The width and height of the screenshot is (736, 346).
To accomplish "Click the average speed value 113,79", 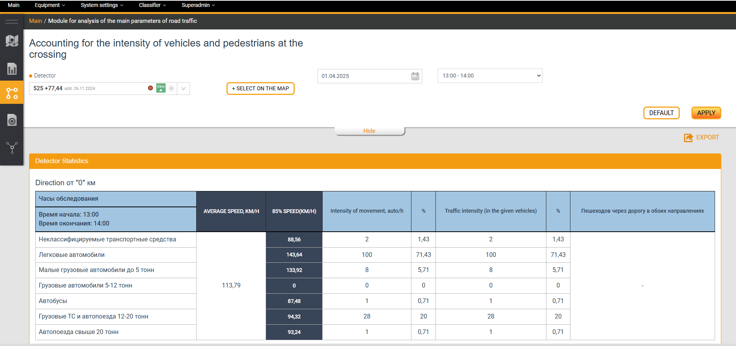I will pyautogui.click(x=231, y=286).
